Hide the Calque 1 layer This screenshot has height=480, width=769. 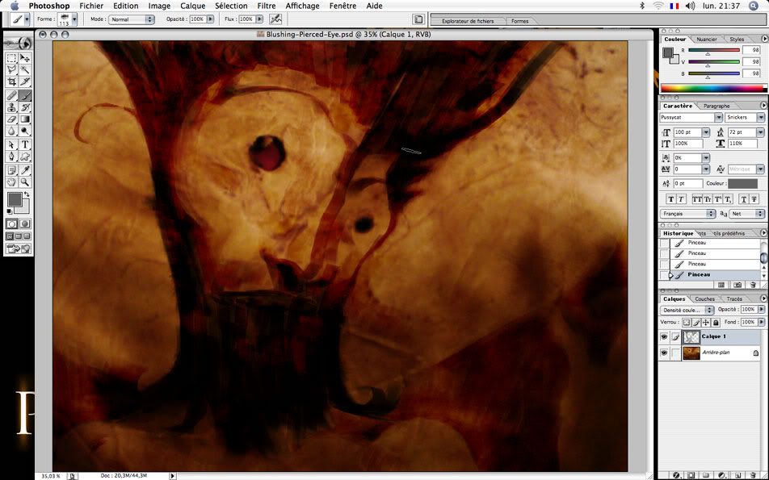coord(664,336)
